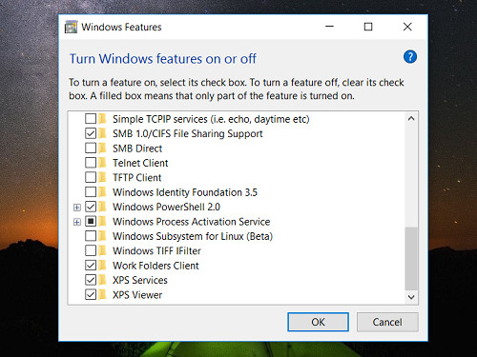Tick the Telnet Client checkbox
477x357 pixels.
[x=91, y=163]
